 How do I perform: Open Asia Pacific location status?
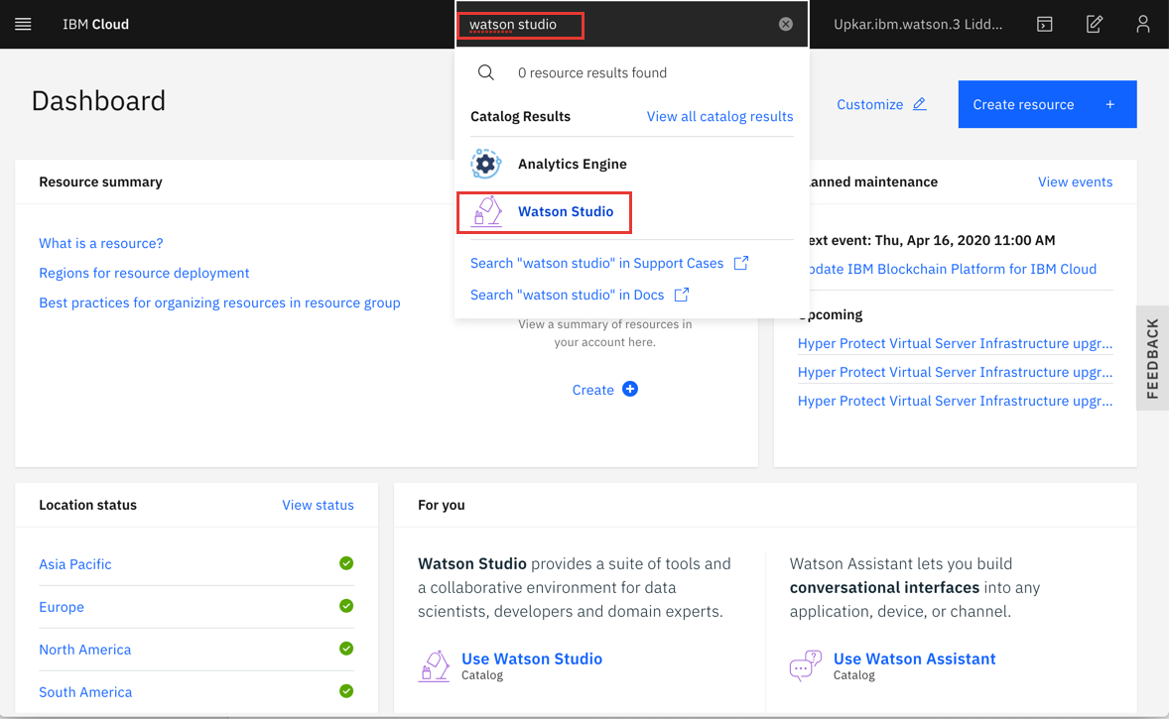pos(75,564)
